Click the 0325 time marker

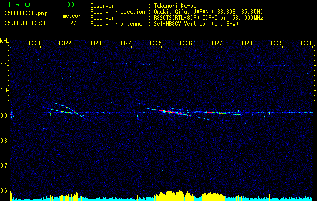coord(155,43)
